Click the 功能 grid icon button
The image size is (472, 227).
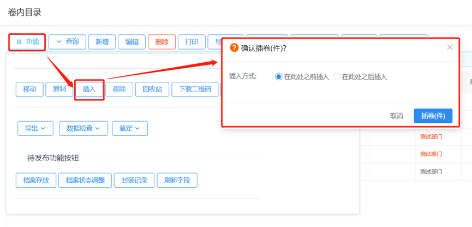click(x=27, y=42)
